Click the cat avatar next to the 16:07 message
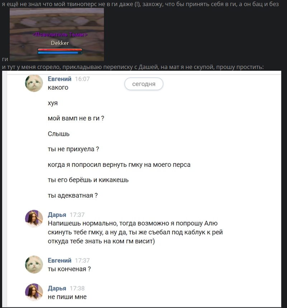 click(x=34, y=83)
